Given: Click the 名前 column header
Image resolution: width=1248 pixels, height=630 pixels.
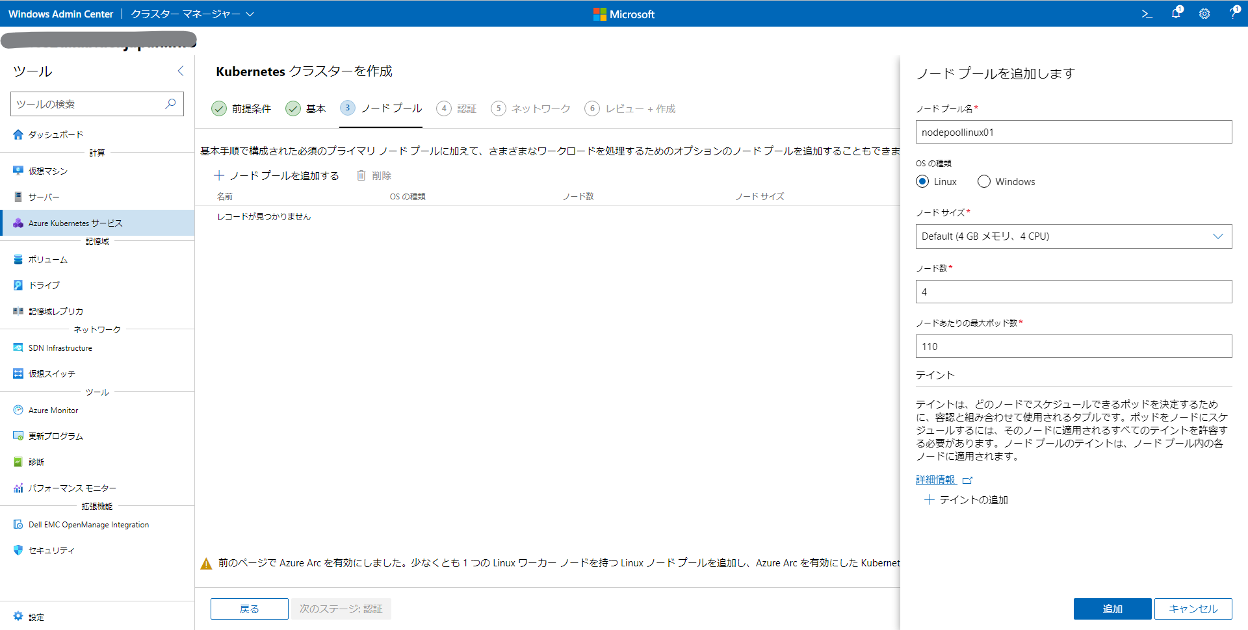Looking at the screenshot, I should click(x=225, y=196).
